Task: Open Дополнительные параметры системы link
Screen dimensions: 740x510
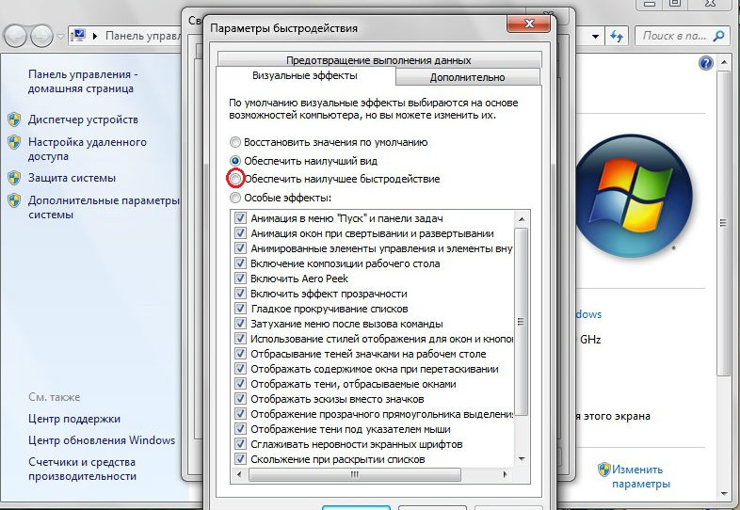Action: pyautogui.click(x=104, y=207)
